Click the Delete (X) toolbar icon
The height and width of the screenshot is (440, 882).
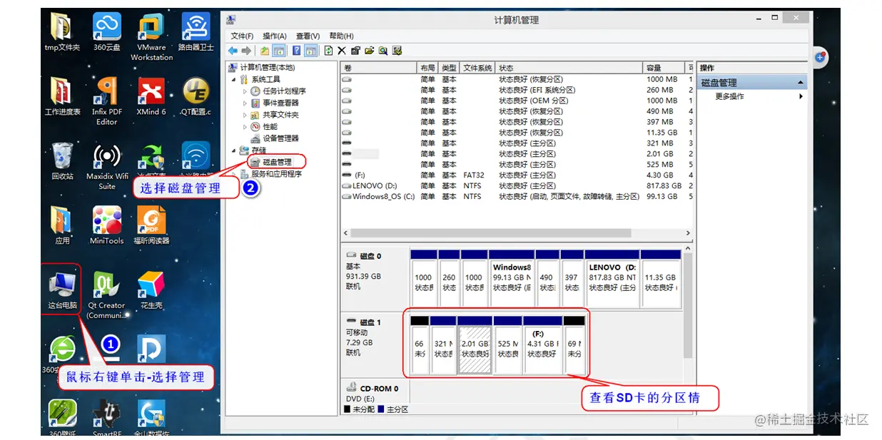(341, 50)
